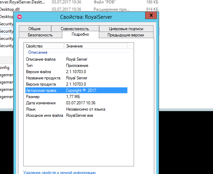Viewport: 213px width, 174px height.
Task: Go to the Безопасность tab
Action: coord(40,35)
